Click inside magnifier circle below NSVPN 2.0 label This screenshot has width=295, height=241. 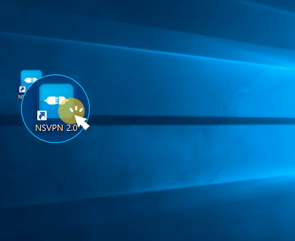coord(55,138)
